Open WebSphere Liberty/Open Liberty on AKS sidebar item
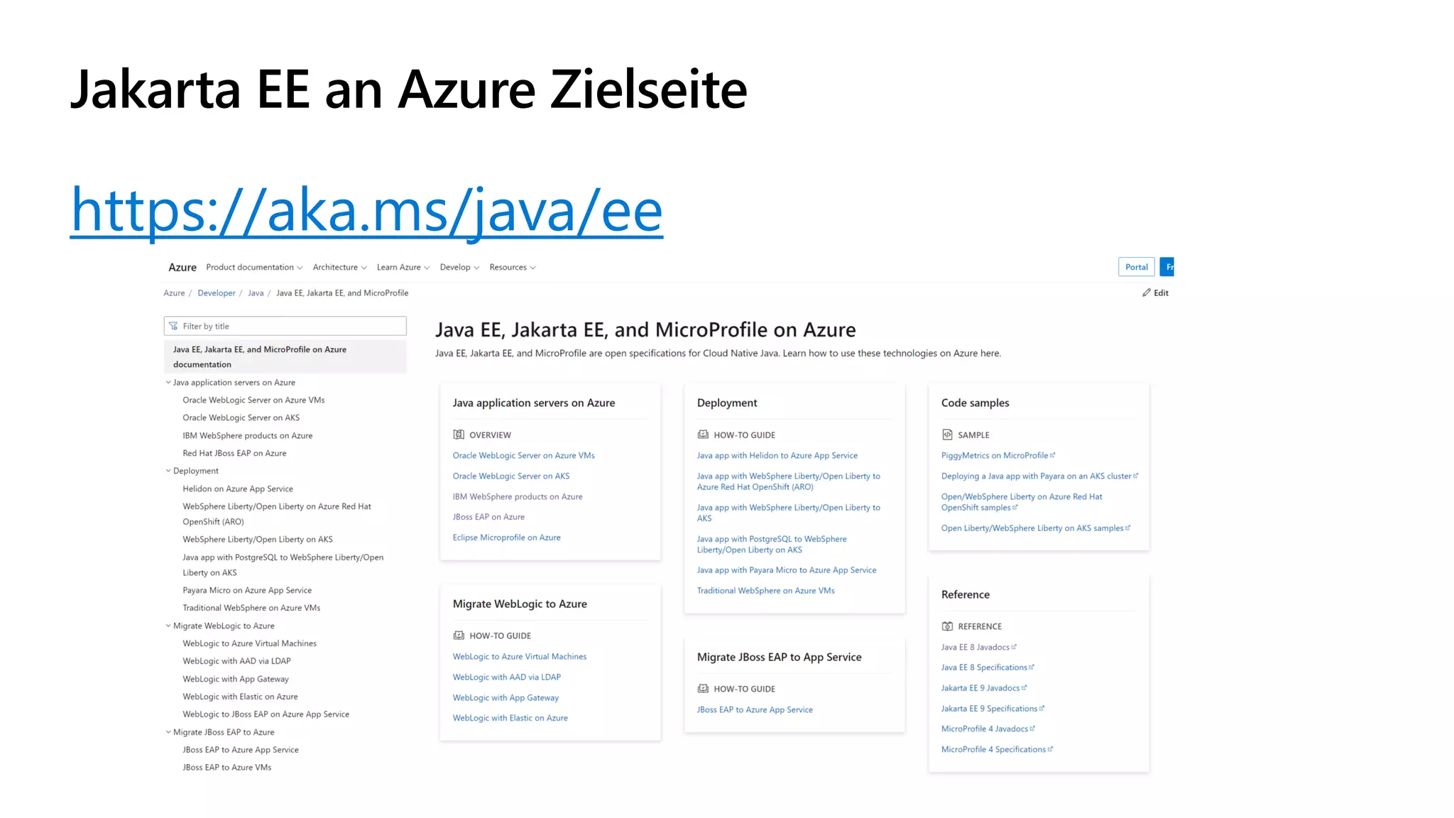 (258, 540)
